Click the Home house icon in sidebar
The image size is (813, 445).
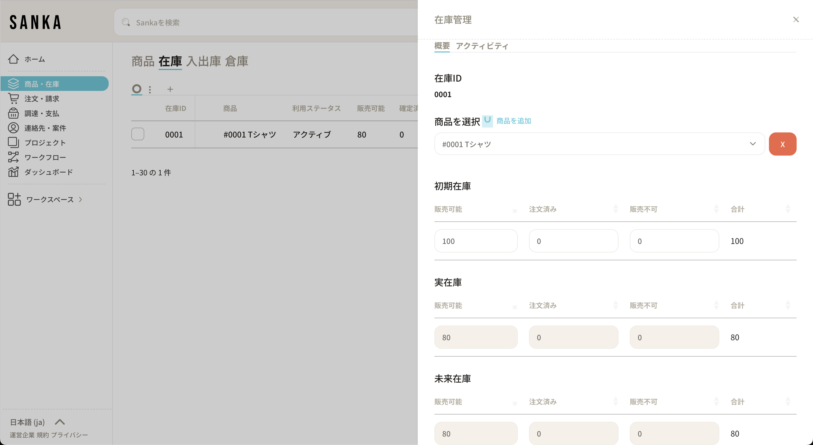point(13,59)
